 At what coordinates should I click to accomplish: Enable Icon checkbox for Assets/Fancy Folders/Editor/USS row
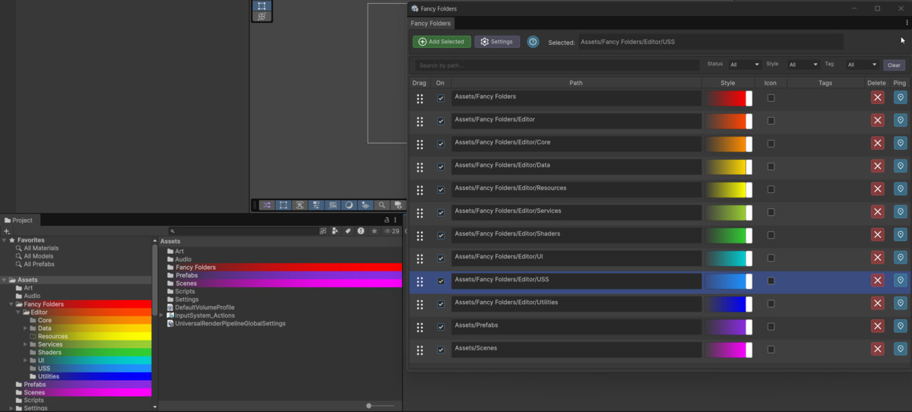pyautogui.click(x=771, y=280)
